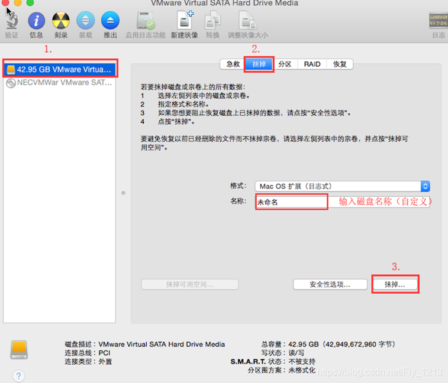Viewport: 448px width, 383px height.
Task: Click the Verify (验证) microscope icon
Action: point(12,21)
